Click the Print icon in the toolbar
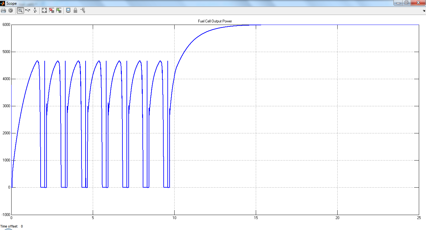This screenshot has width=426, height=230. 3,10
